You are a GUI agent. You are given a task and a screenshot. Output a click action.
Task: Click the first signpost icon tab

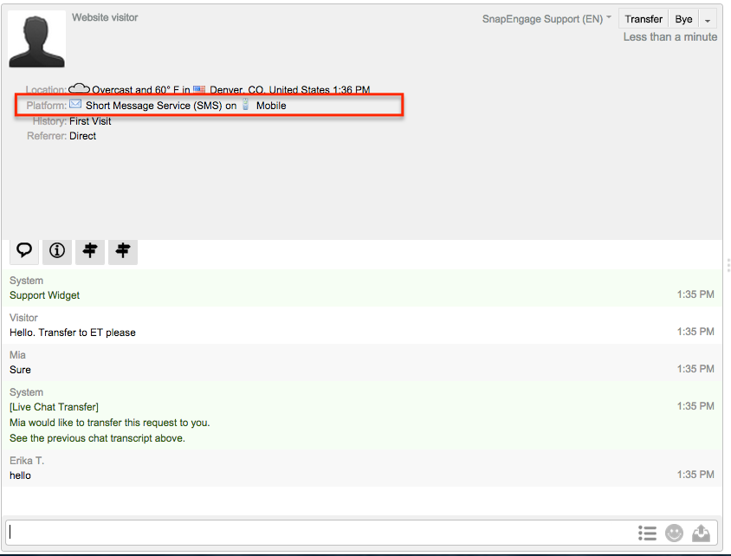[90, 251]
